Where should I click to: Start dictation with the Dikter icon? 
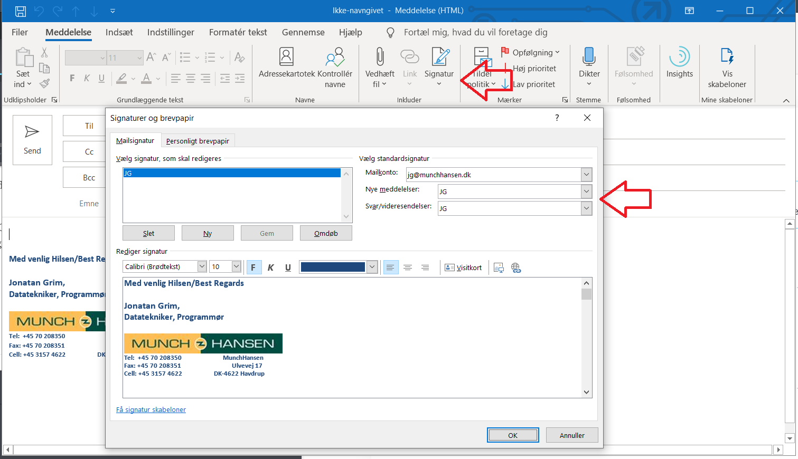click(x=589, y=57)
